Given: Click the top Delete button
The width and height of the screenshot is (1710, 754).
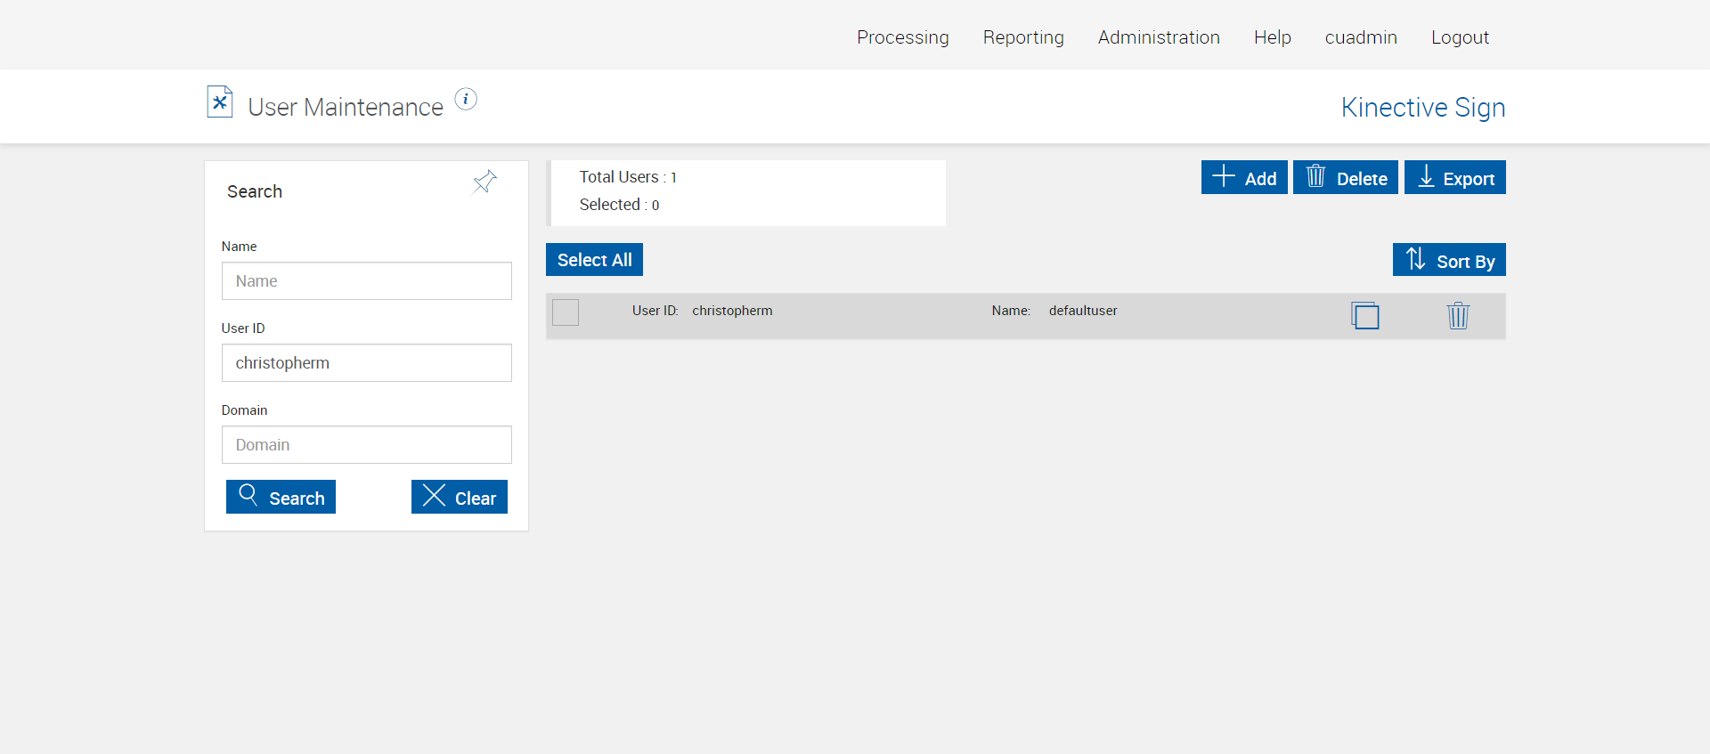Looking at the screenshot, I should (x=1345, y=177).
